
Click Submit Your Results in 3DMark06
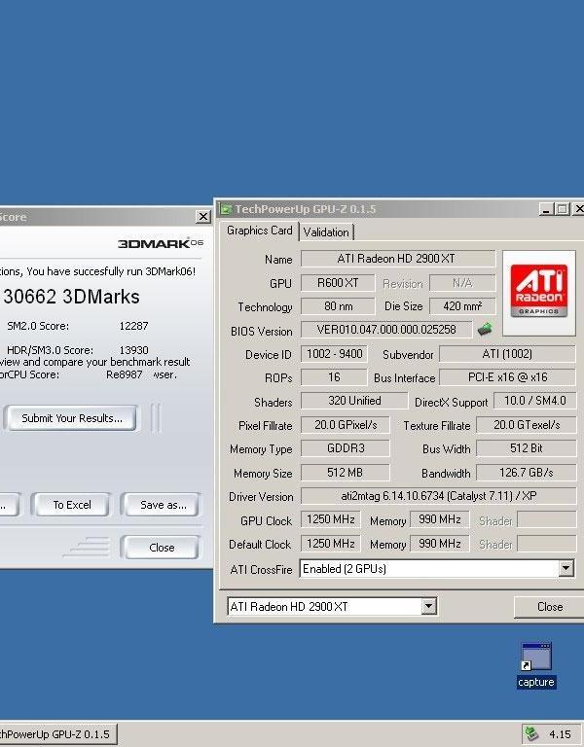[72, 418]
